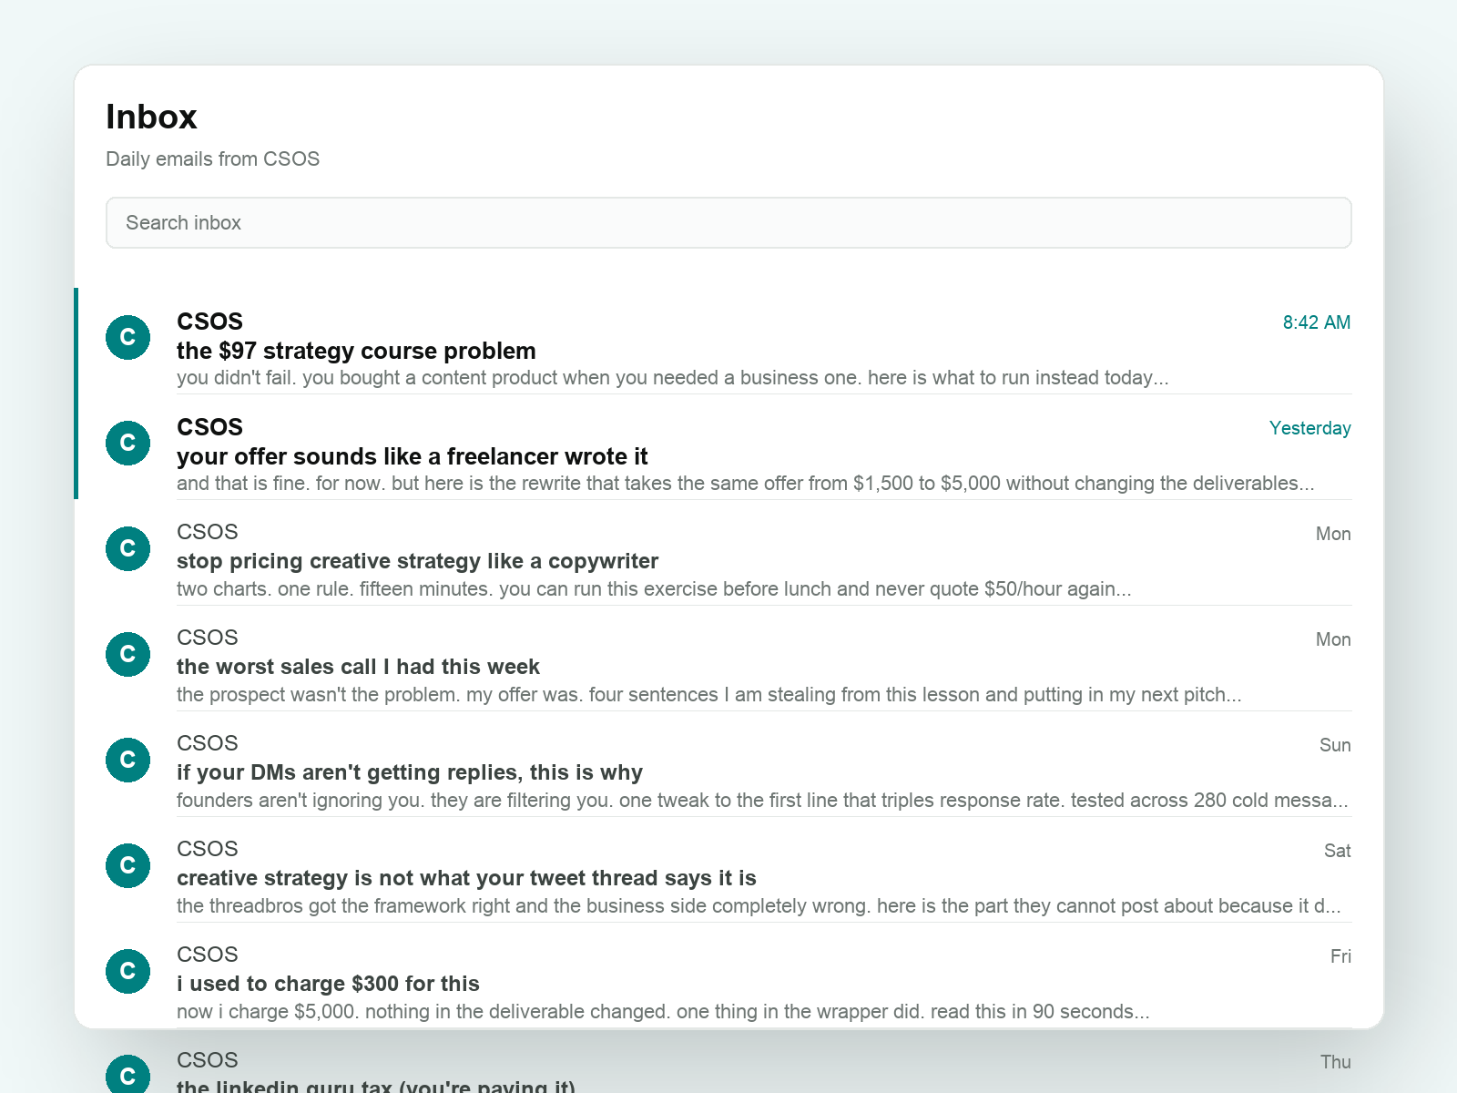Viewport: 1457px width, 1093px height.
Task: Click the Inbox heading
Action: 151,117
